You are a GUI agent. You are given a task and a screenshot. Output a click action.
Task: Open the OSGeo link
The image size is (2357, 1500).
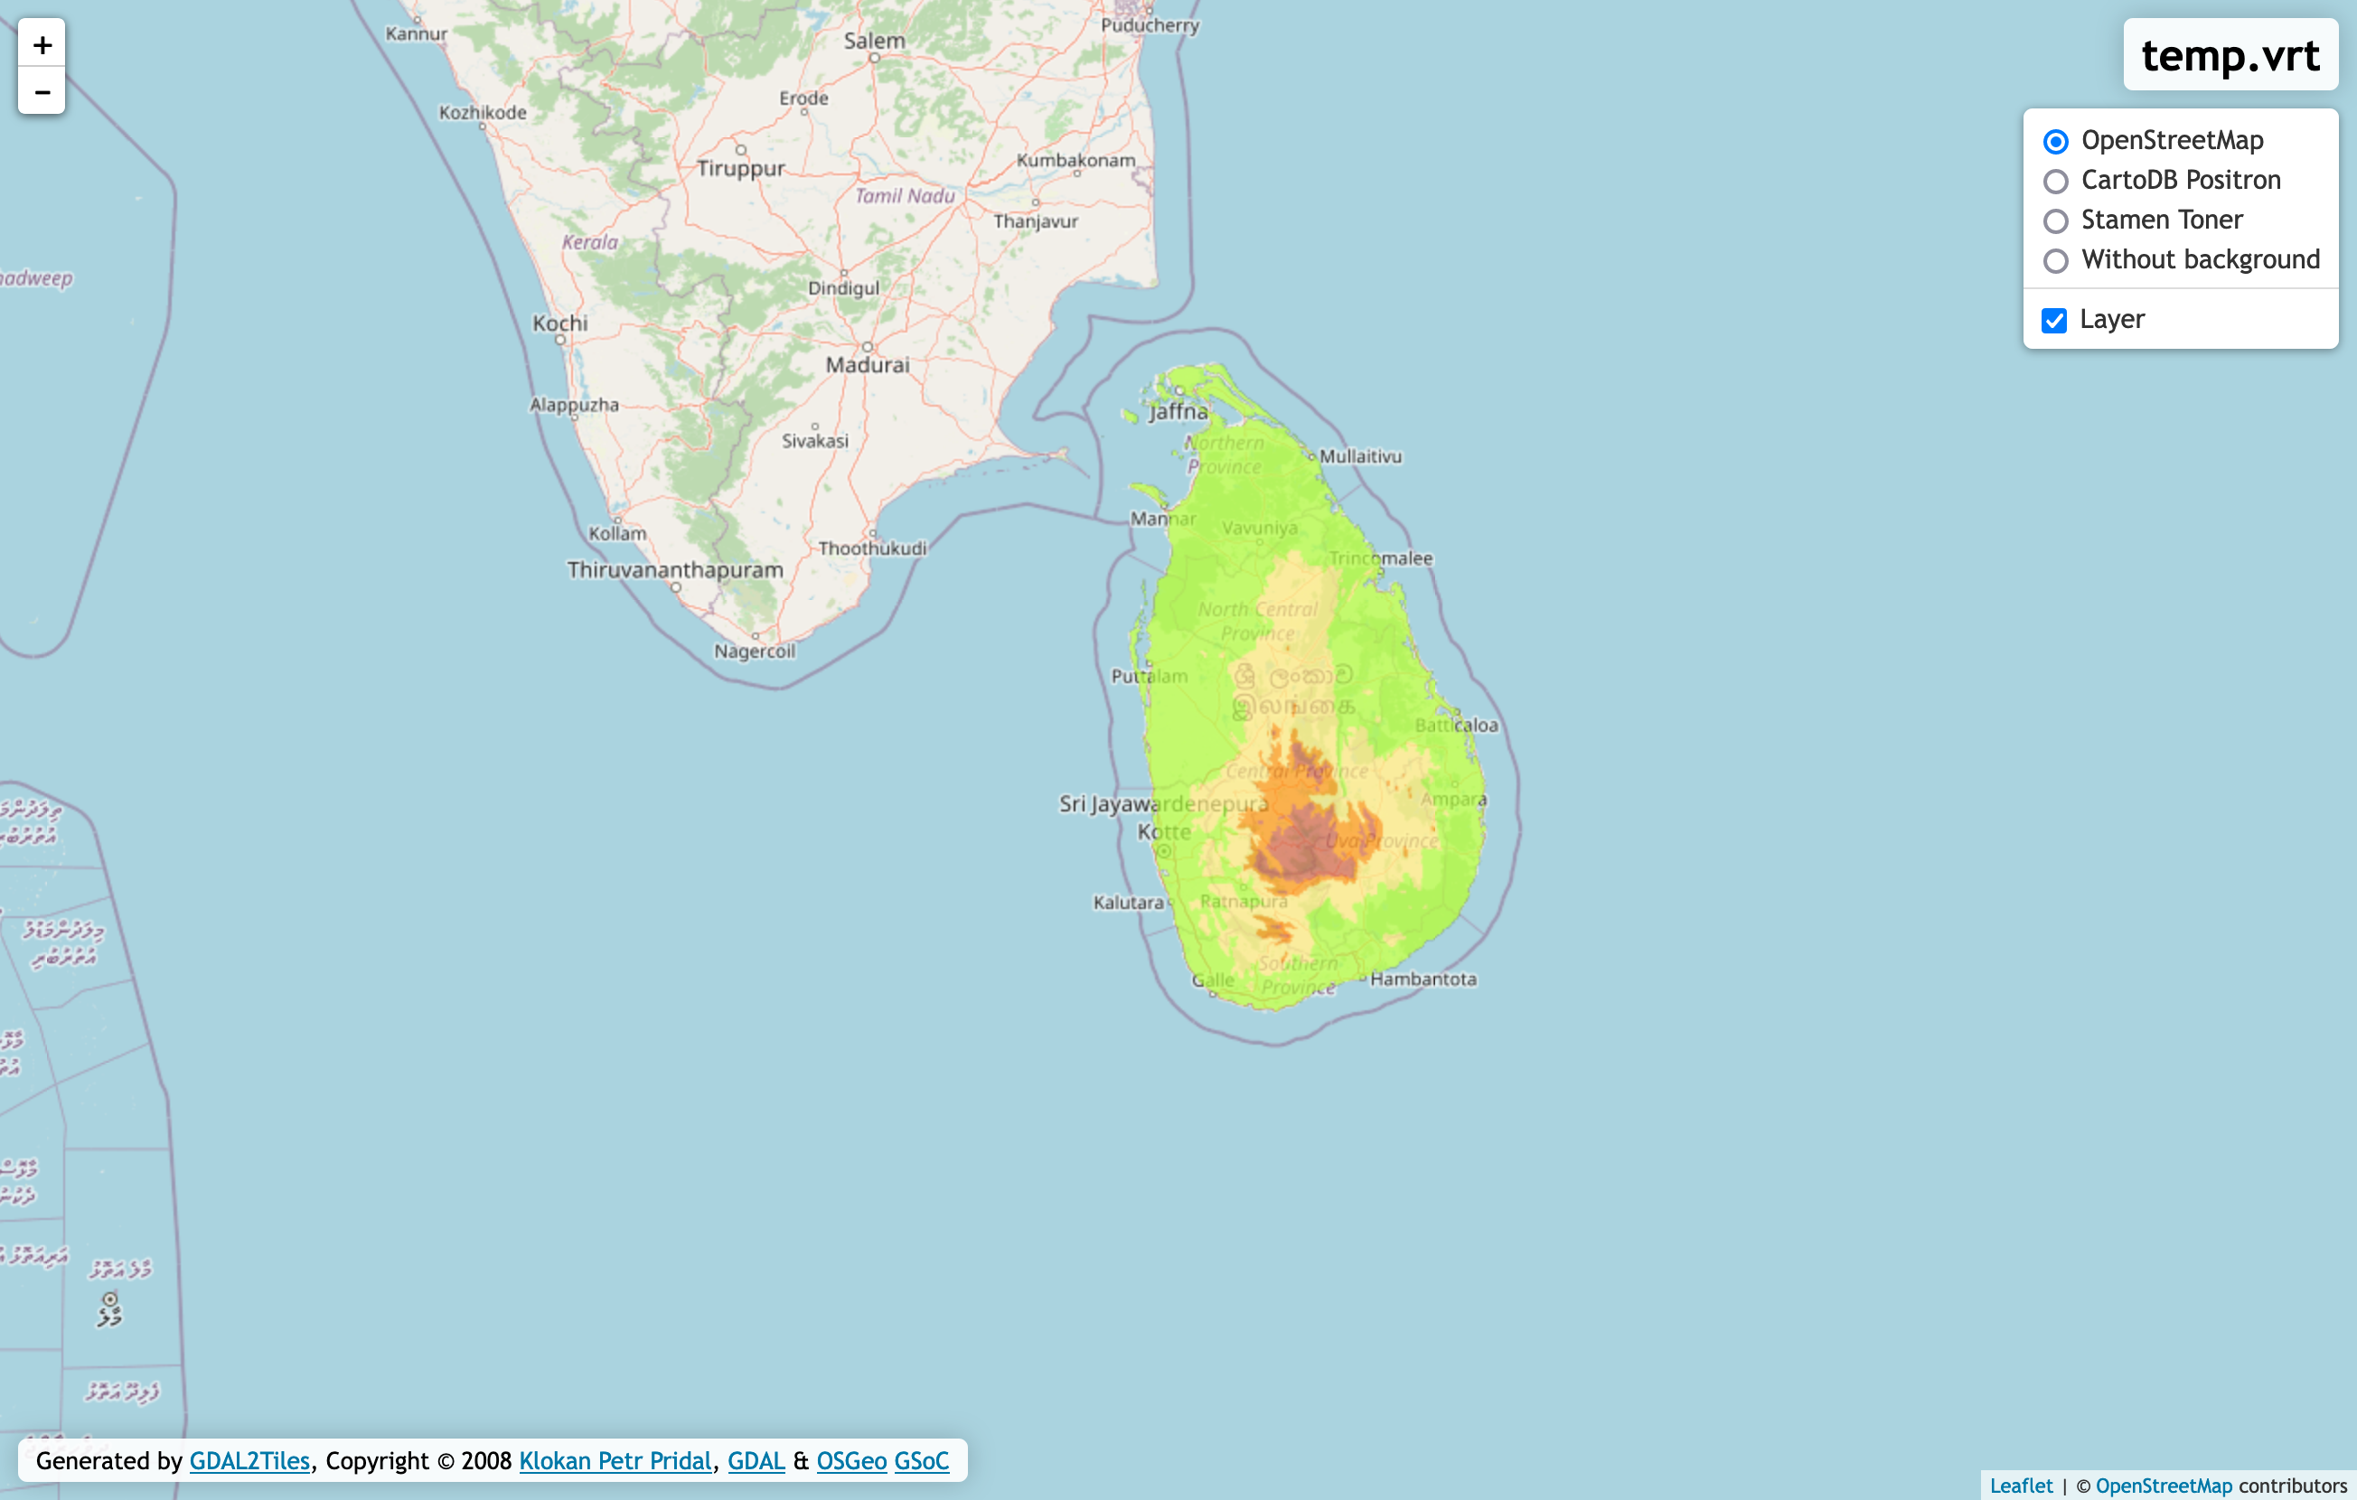pyautogui.click(x=850, y=1461)
